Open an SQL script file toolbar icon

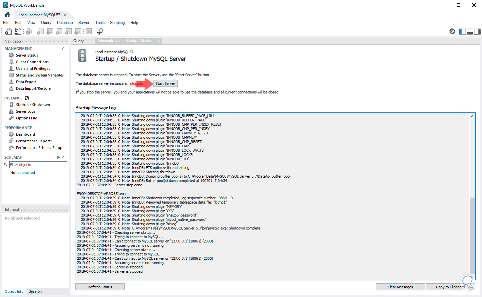pos(18,31)
